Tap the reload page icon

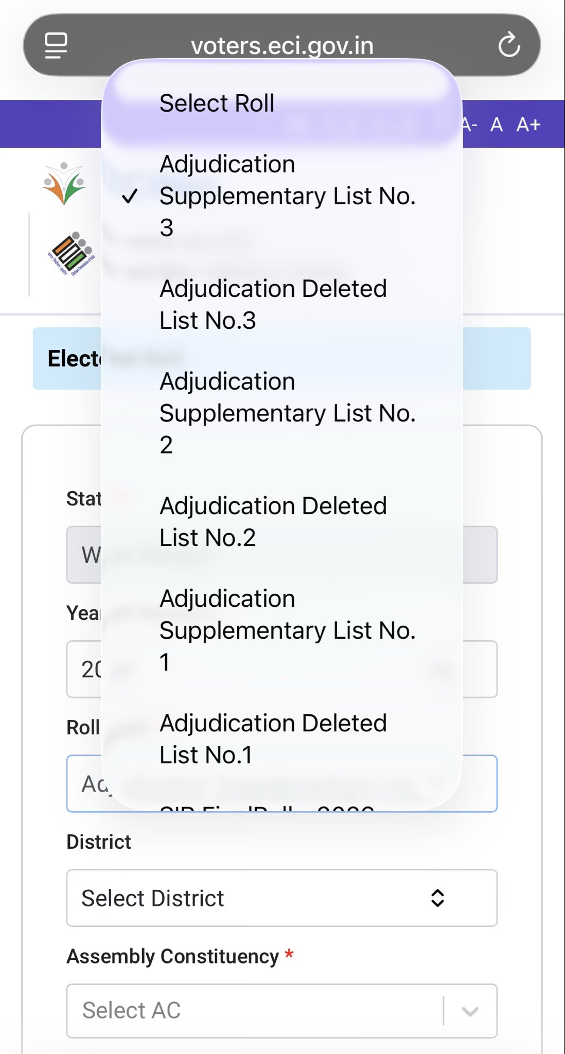(509, 45)
